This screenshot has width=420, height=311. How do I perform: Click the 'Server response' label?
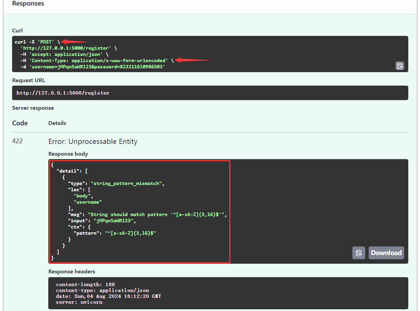(33, 108)
